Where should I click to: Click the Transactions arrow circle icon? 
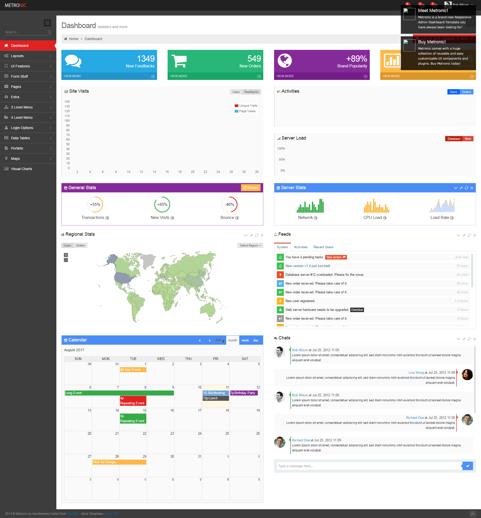click(x=107, y=218)
